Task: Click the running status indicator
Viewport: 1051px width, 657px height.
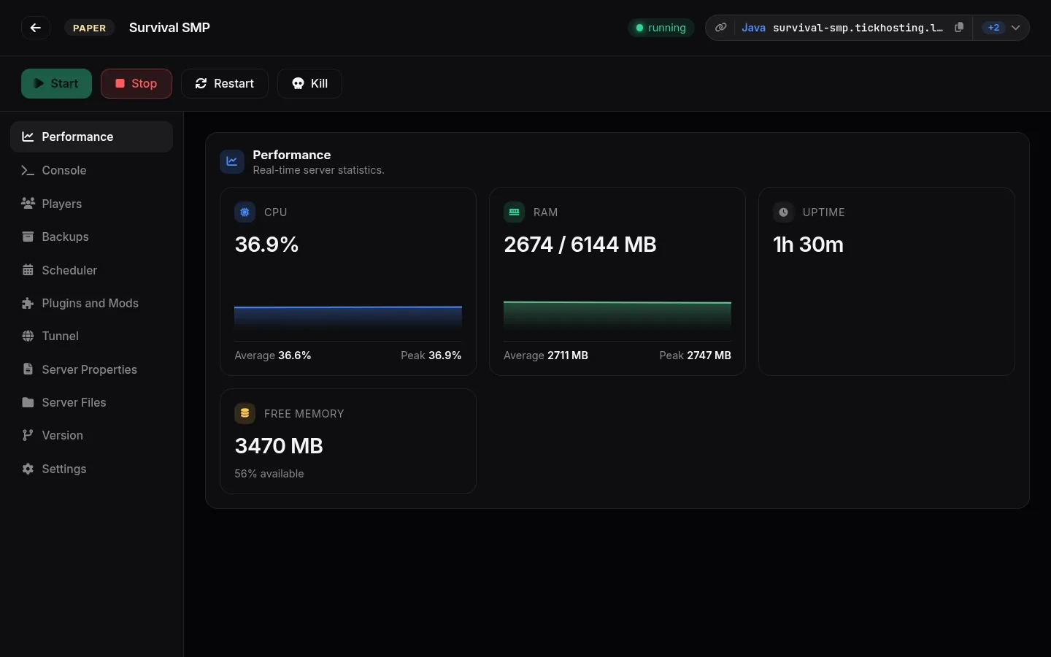Action: [661, 28]
